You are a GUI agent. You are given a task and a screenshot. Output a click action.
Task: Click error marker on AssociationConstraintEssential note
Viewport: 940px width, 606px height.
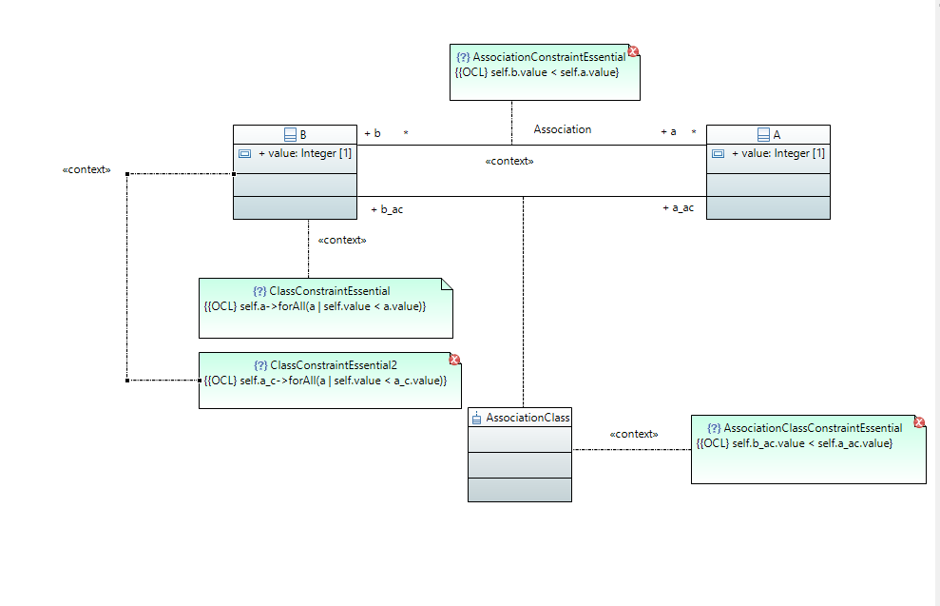pyautogui.click(x=633, y=51)
